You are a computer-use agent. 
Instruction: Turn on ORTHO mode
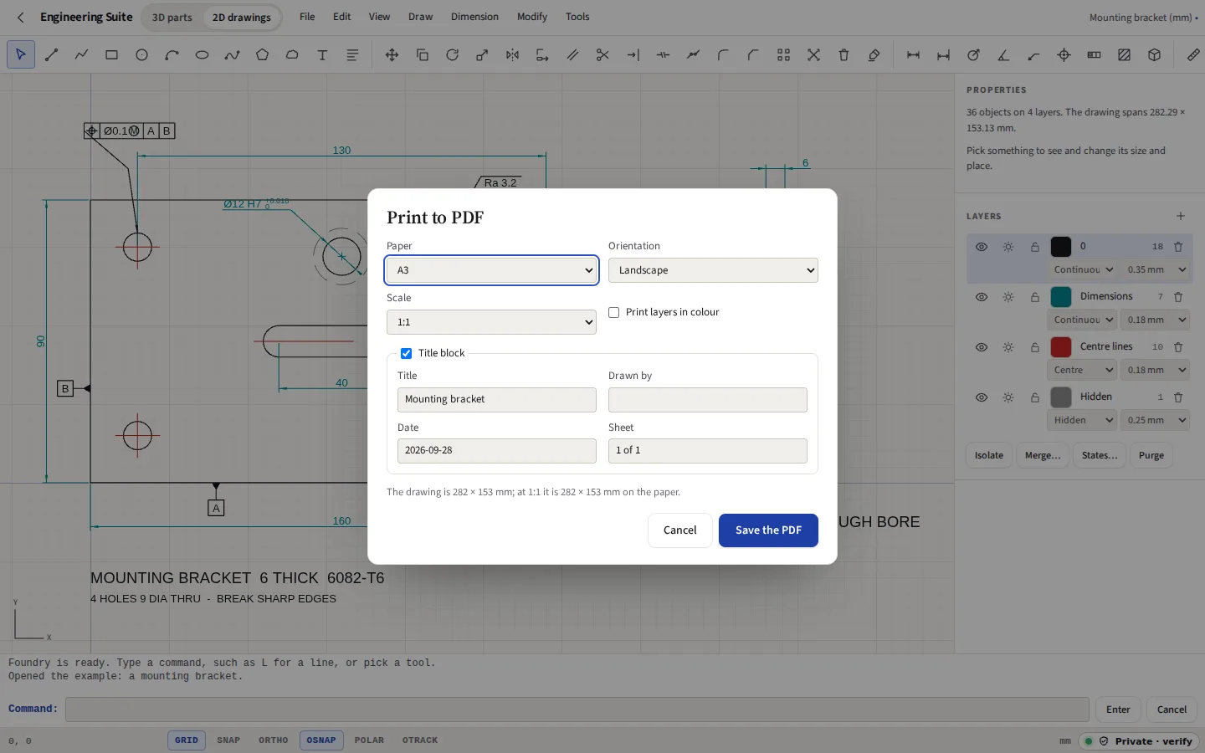273,740
